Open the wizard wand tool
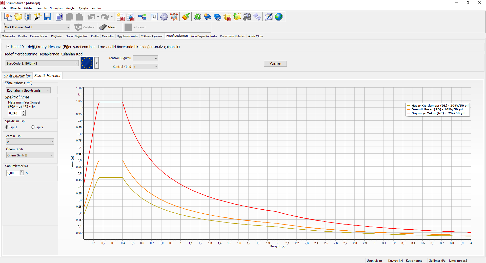486x263 pixels. (38, 17)
